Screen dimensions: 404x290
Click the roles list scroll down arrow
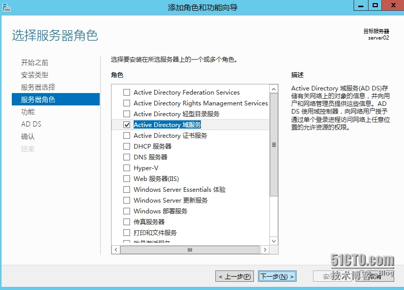click(273, 241)
